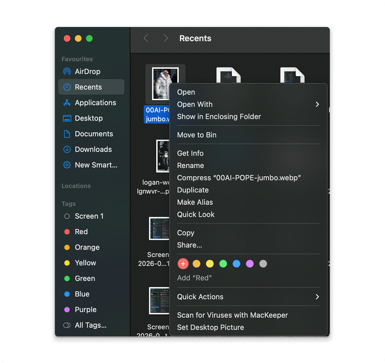Apply the green tag swatch
This screenshot has height=363, width=385.
pyautogui.click(x=223, y=264)
